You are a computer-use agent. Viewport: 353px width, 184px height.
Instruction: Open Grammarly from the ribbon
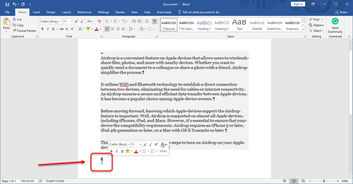pyautogui.click(x=335, y=25)
